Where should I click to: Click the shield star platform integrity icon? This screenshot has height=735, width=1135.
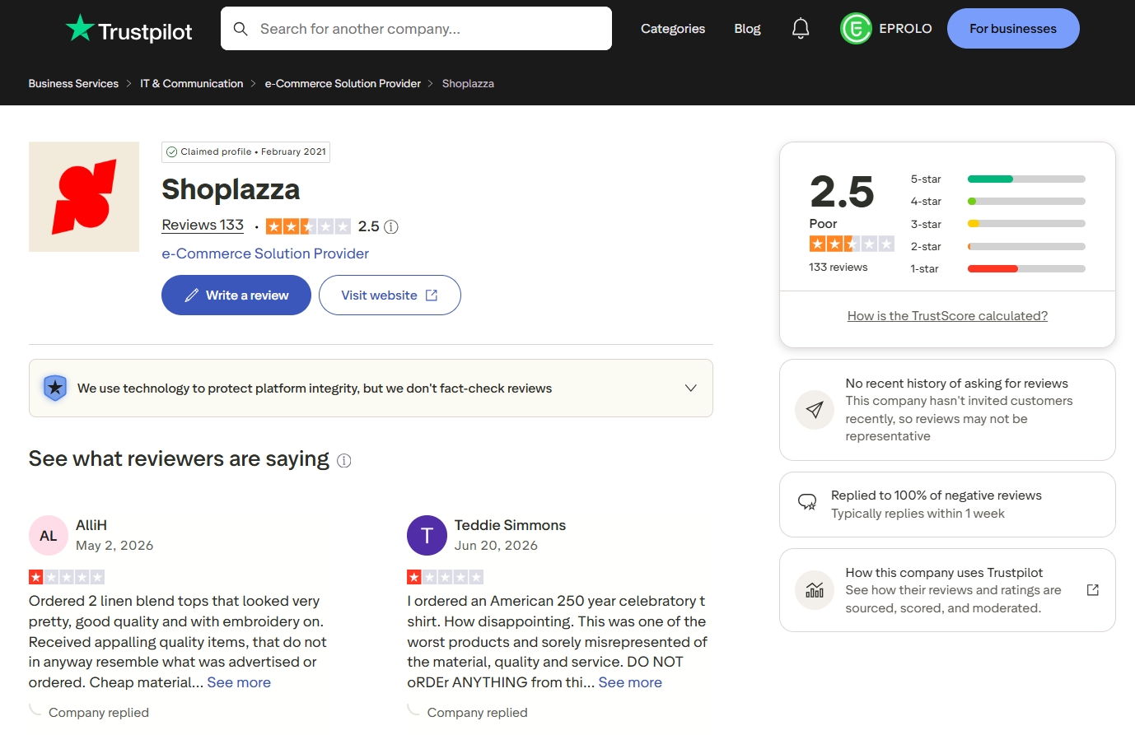pos(55,388)
